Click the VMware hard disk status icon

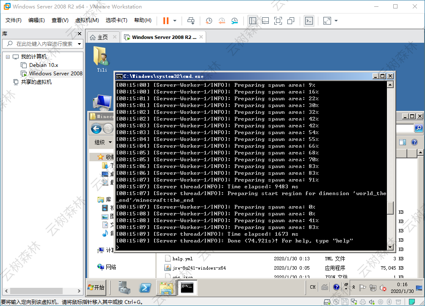327,302
